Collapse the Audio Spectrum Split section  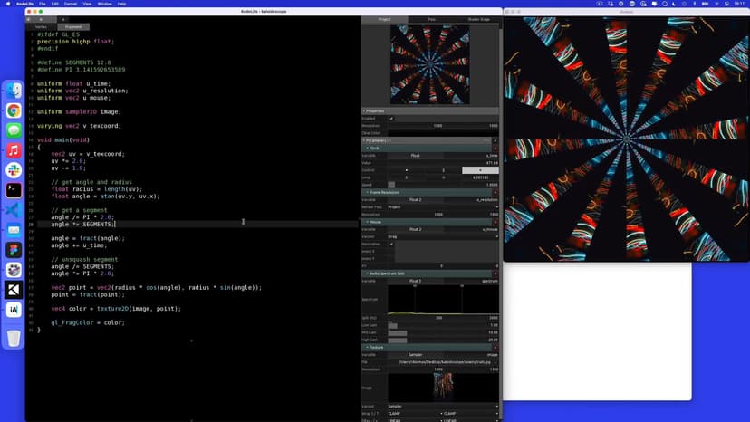366,273
